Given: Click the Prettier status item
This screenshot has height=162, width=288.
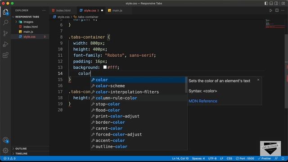Looking at the screenshot, I should pos(264,158).
